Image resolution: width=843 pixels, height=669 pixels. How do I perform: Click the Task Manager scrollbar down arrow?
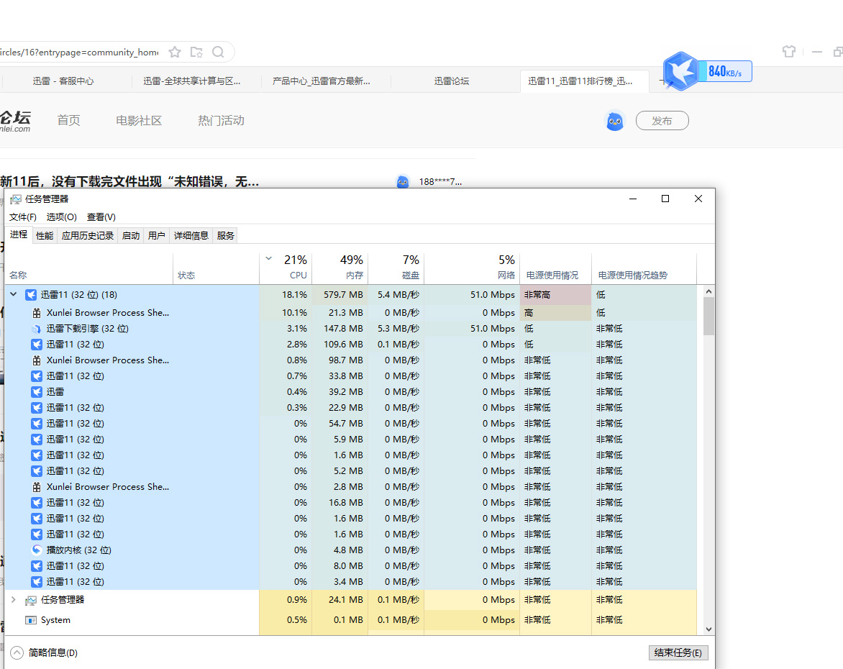coord(708,628)
